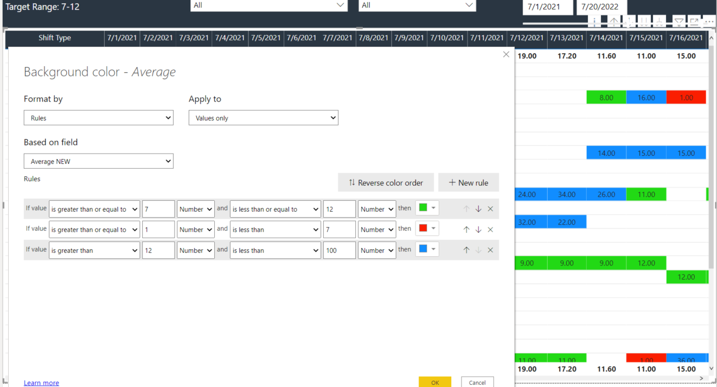Open the Apply to dropdown
Screen dimensions: 717x387
(264, 118)
